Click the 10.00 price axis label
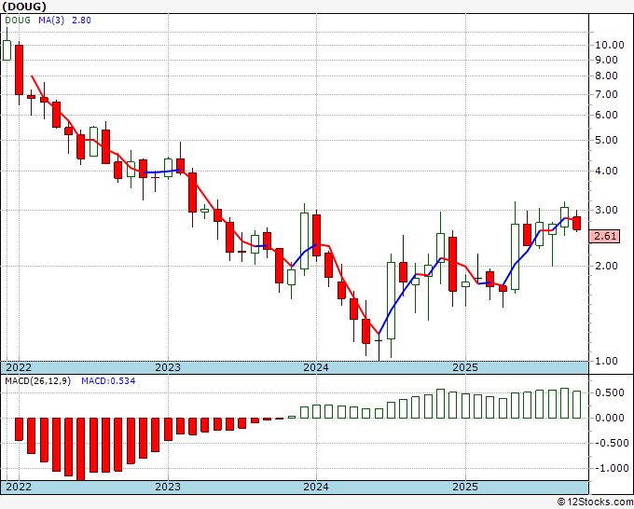This screenshot has width=634, height=509. tap(611, 45)
